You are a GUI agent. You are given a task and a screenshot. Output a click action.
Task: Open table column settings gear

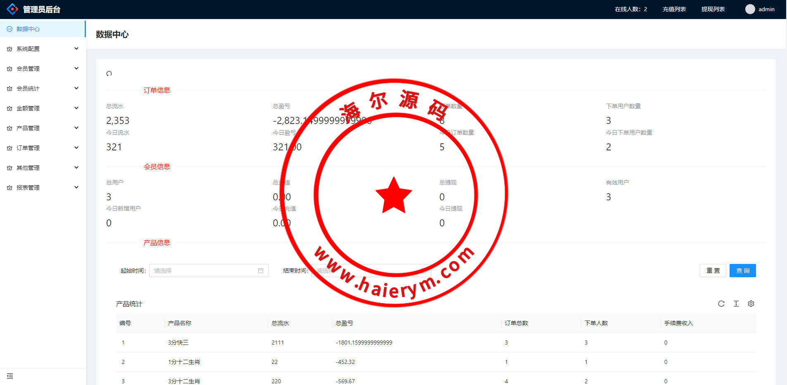[x=751, y=304]
